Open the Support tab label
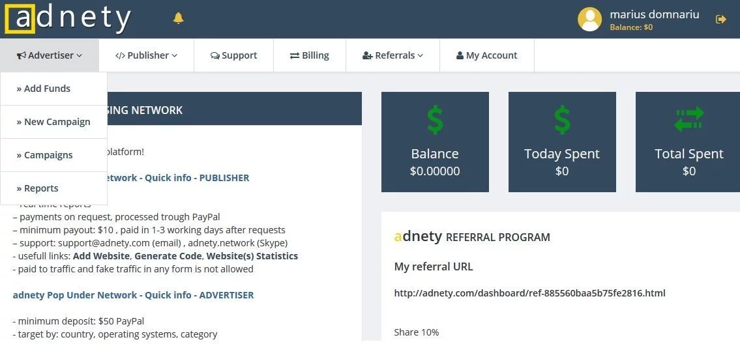This screenshot has width=740, height=359. click(239, 55)
